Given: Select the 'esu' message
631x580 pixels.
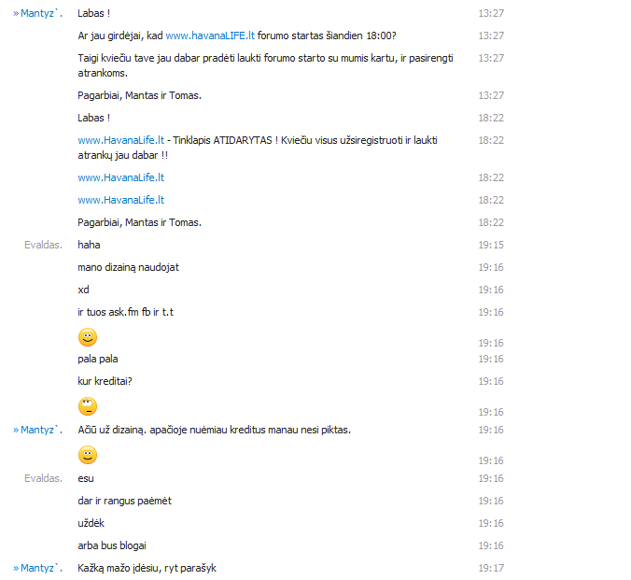Looking at the screenshot, I should pos(86,478).
